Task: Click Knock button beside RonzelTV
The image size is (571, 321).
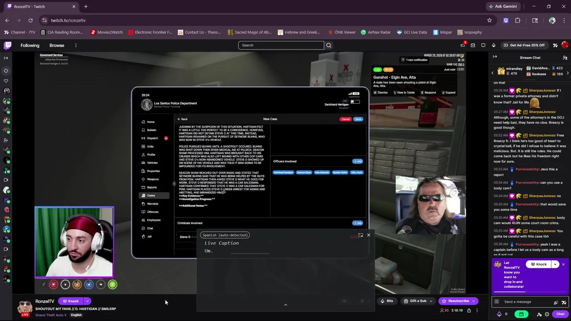Action: coord(70,301)
